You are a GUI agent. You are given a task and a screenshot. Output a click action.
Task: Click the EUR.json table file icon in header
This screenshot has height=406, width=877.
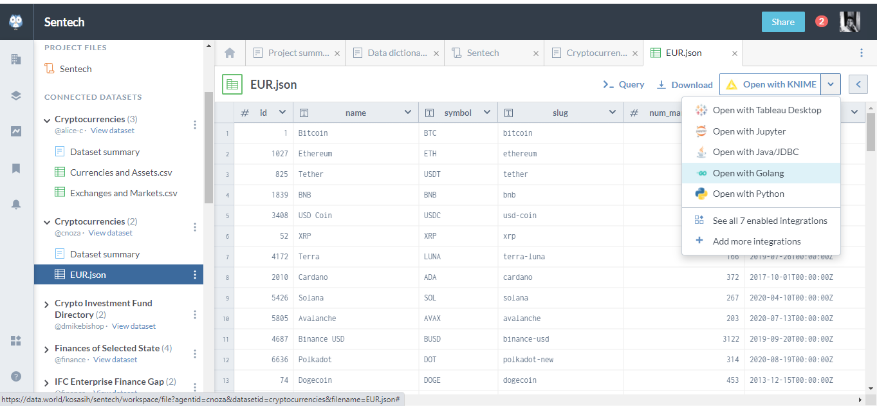pos(232,84)
